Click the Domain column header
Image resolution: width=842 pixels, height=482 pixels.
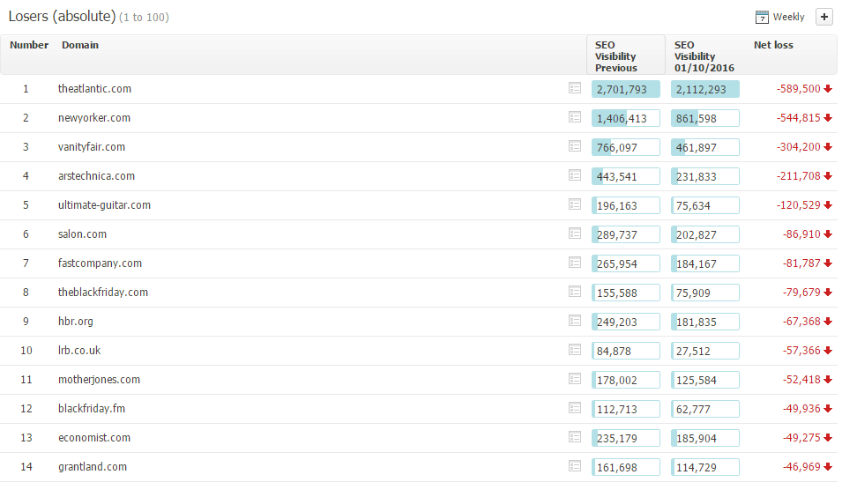pyautogui.click(x=80, y=45)
